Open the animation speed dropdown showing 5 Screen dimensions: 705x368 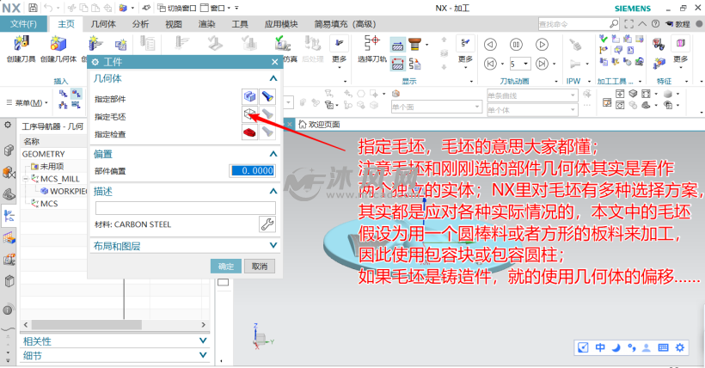(x=525, y=64)
